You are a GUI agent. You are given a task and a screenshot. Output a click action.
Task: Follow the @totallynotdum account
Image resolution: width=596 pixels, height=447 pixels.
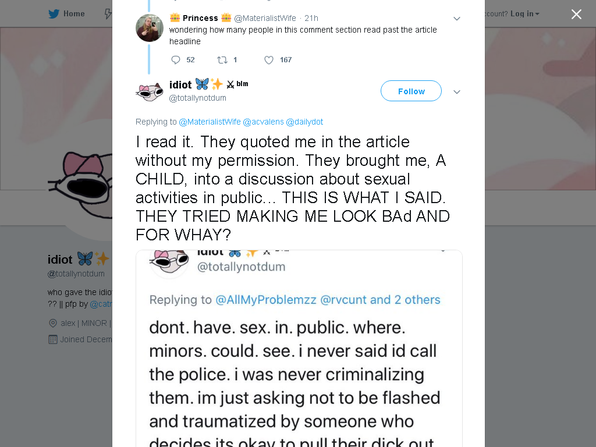coord(411,91)
